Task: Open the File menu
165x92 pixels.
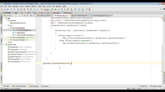Action: (2, 6)
